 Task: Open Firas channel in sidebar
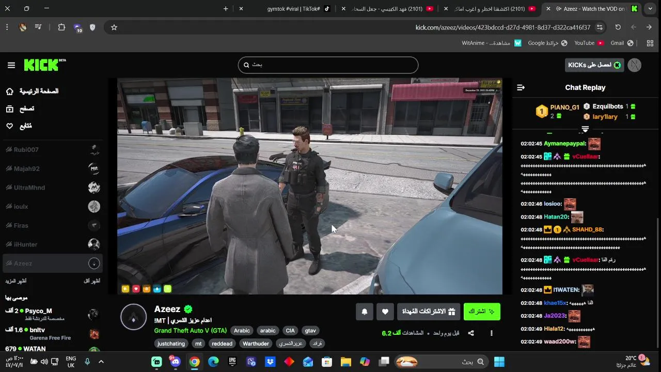(53, 226)
